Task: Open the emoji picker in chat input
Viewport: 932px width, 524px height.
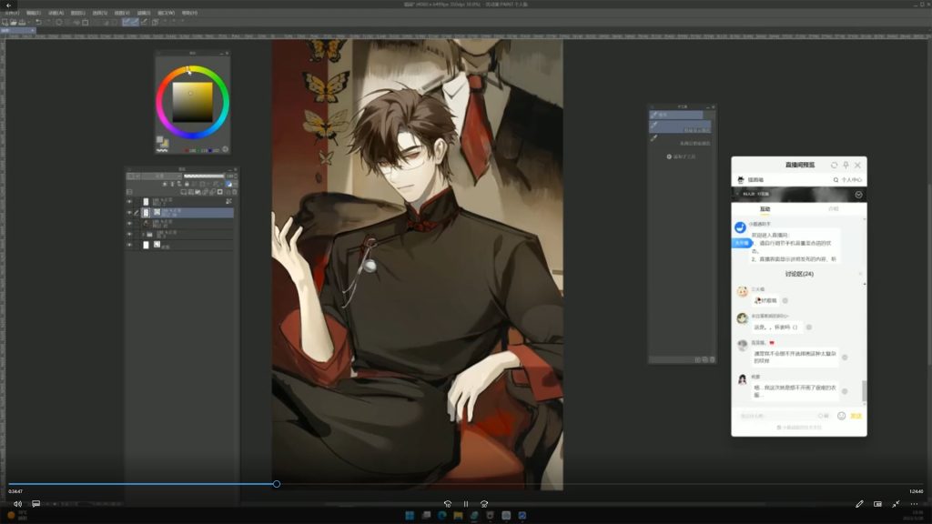Action: 841,416
